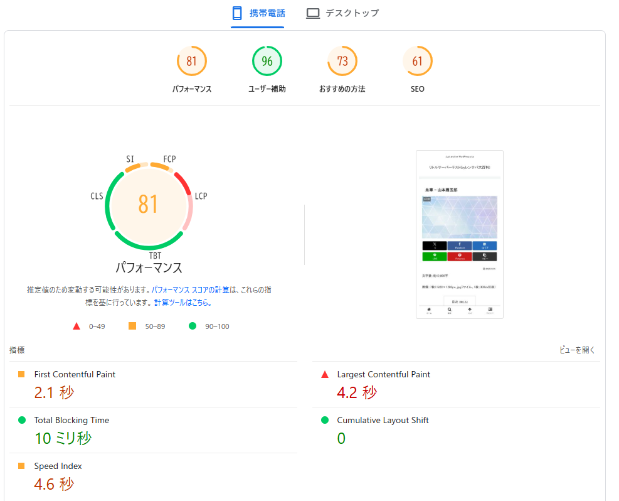Screen dimensions: 619x501
Task: Click the orange square beside First Contentful Paint
Action: (21, 374)
